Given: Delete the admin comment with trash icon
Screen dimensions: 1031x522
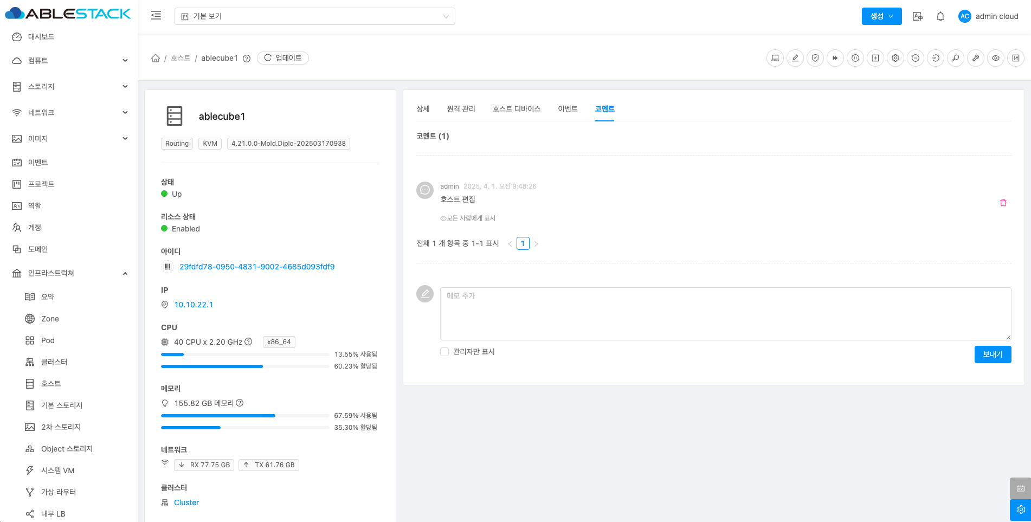Looking at the screenshot, I should [x=1003, y=203].
